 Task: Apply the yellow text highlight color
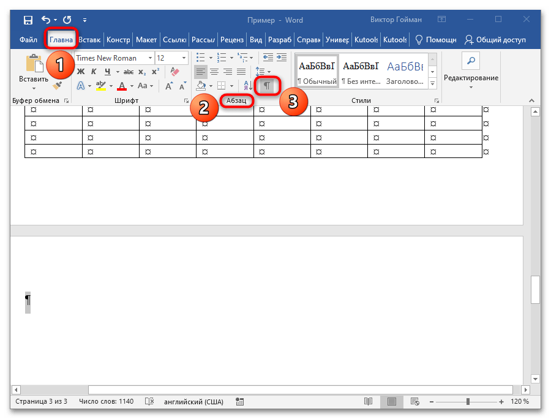pyautogui.click(x=101, y=86)
